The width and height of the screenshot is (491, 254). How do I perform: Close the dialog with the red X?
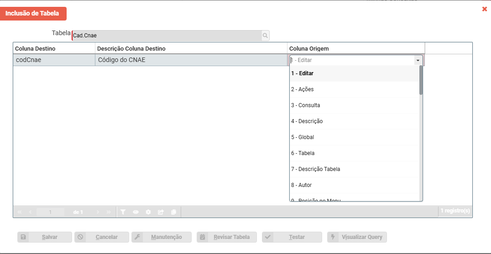click(485, 9)
